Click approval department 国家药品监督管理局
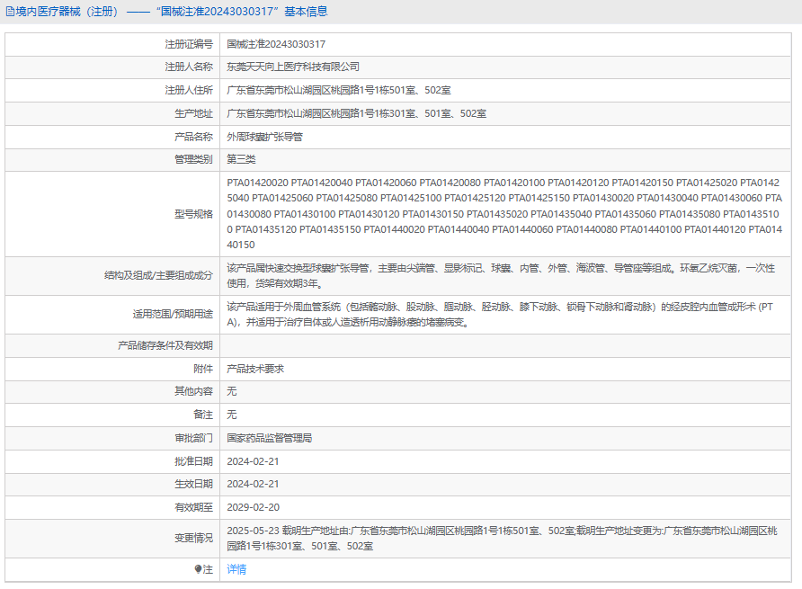This screenshot has height=589, width=802. click(270, 438)
